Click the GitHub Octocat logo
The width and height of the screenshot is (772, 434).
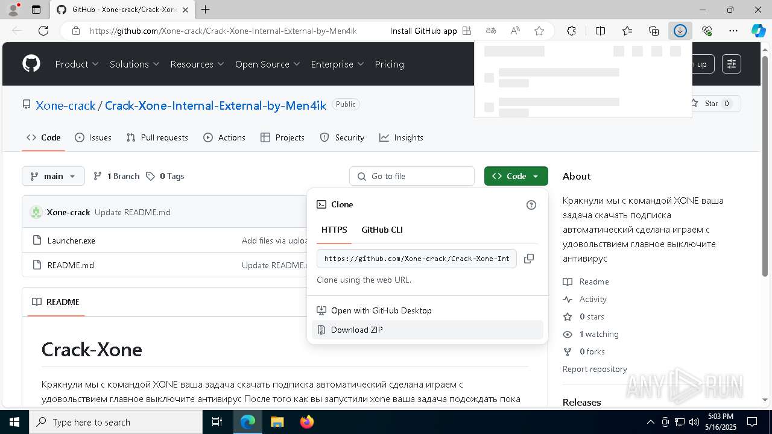click(x=31, y=64)
